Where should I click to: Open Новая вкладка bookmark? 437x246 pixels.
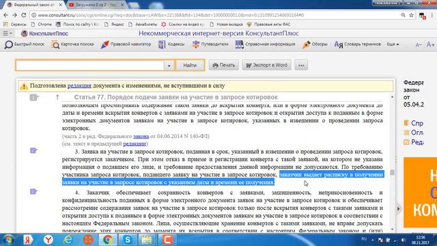point(226,25)
